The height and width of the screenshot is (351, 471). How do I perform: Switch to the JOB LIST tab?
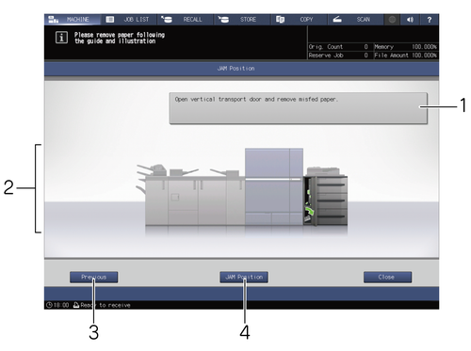pyautogui.click(x=129, y=20)
